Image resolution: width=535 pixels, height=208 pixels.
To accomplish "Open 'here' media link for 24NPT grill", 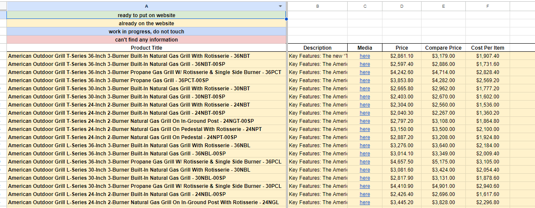I will [x=365, y=129].
